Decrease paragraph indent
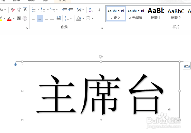The image size is (191, 133). click(x=64, y=10)
